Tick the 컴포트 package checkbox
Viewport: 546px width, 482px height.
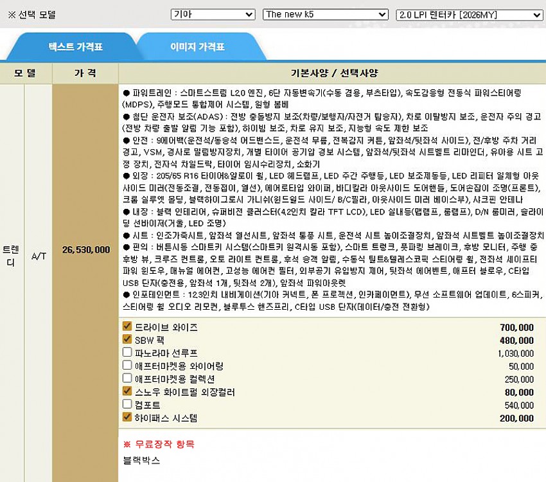click(127, 405)
